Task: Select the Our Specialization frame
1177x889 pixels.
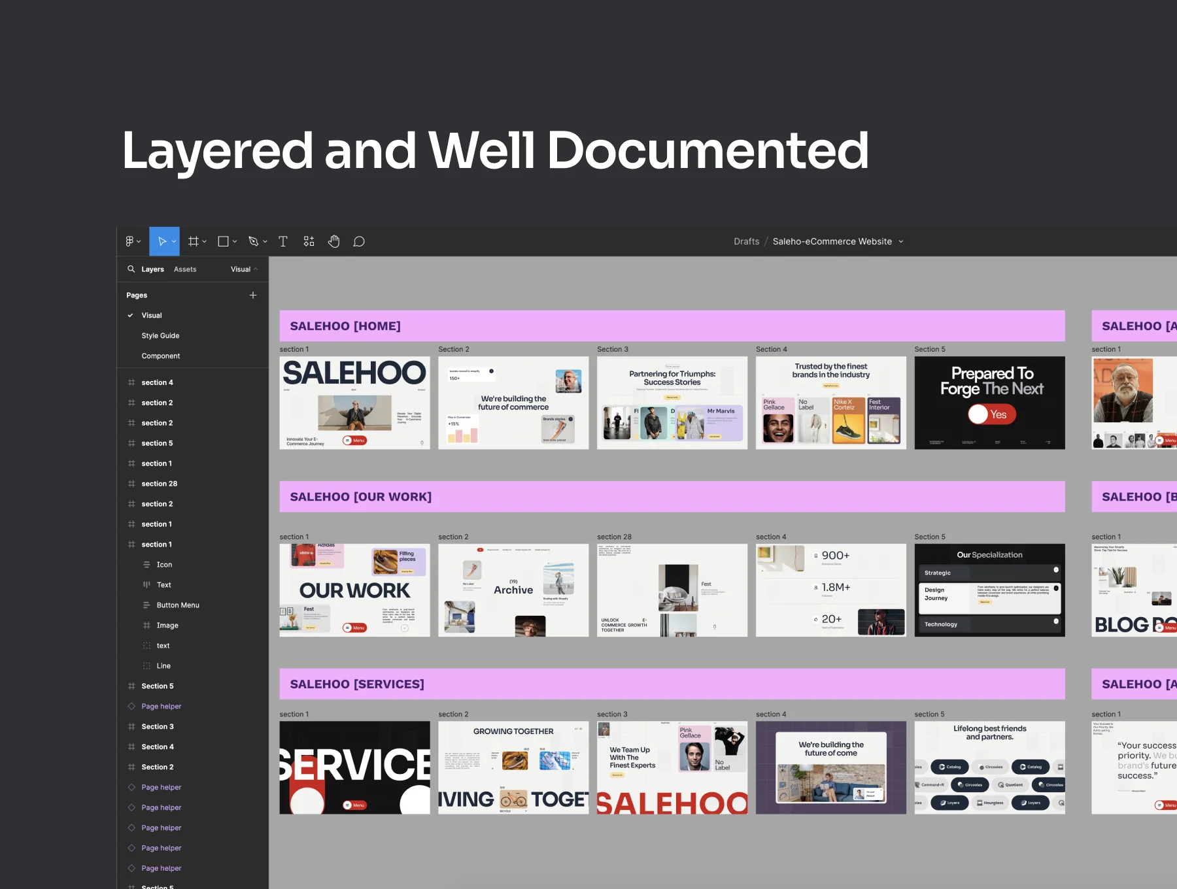Action: 990,590
